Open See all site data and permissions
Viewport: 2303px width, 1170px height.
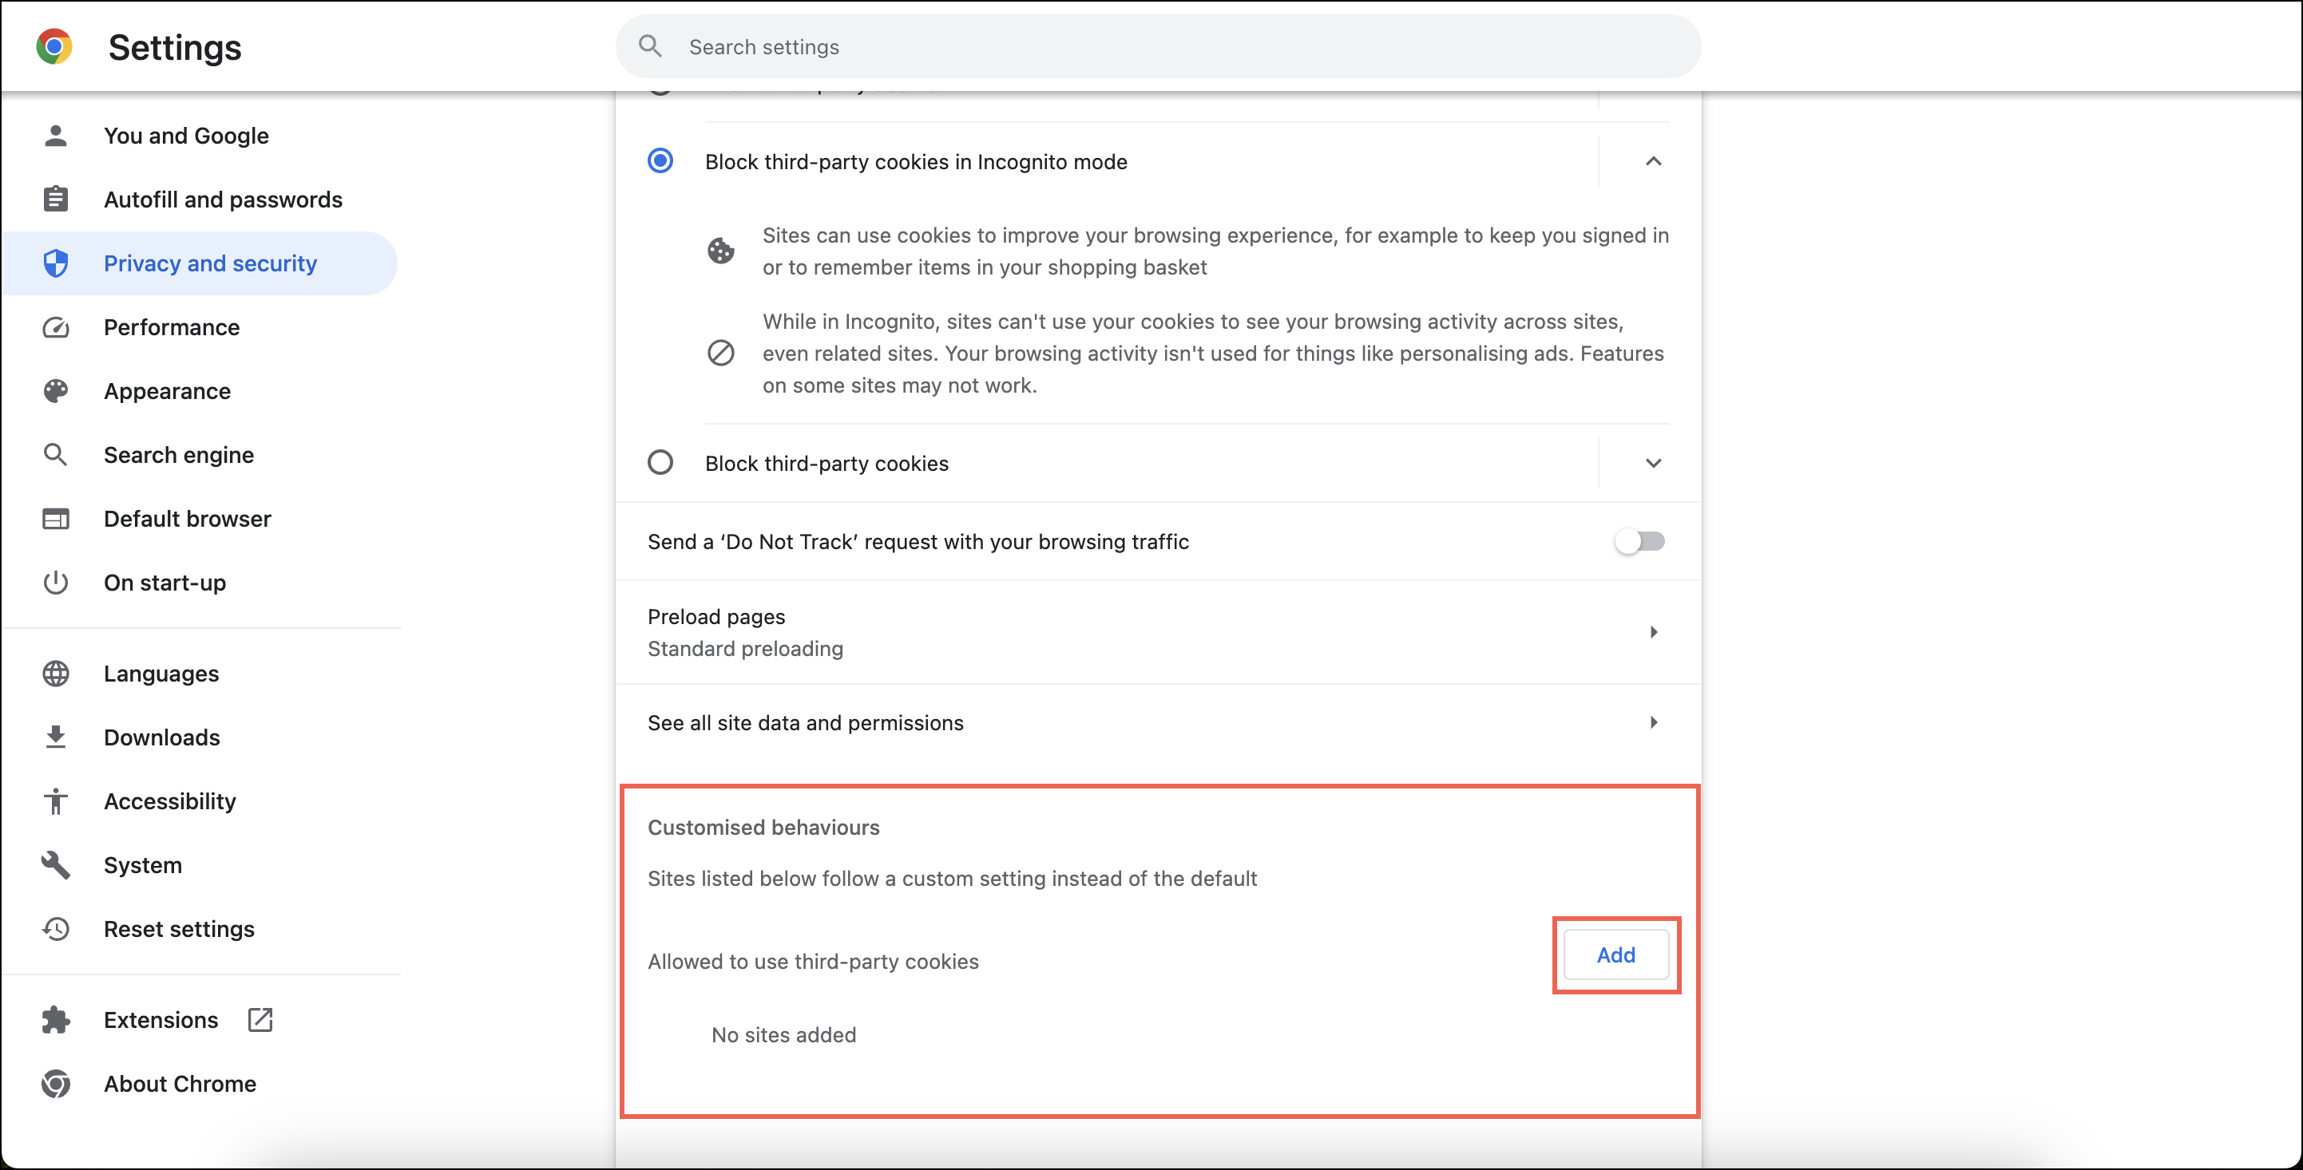point(1159,723)
